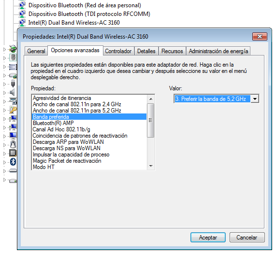This screenshot has width=275, height=253.
Task: Select 'Bluetooth(R) AMP' in property list
Action: (x=89, y=123)
